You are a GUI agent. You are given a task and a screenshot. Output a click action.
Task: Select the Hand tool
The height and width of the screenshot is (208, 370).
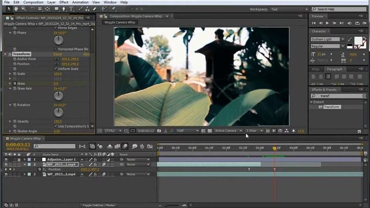(x=16, y=9)
